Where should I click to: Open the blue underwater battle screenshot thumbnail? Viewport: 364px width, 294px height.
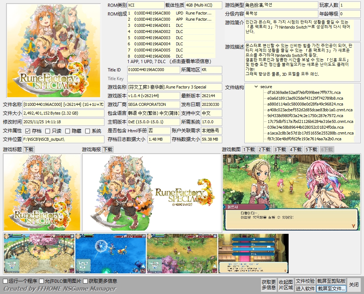[x=111, y=253]
